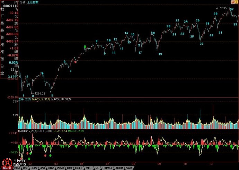Screen dimensions: 239x170
Task: Click date label 09 on the time axis
Action: [x=159, y=163]
